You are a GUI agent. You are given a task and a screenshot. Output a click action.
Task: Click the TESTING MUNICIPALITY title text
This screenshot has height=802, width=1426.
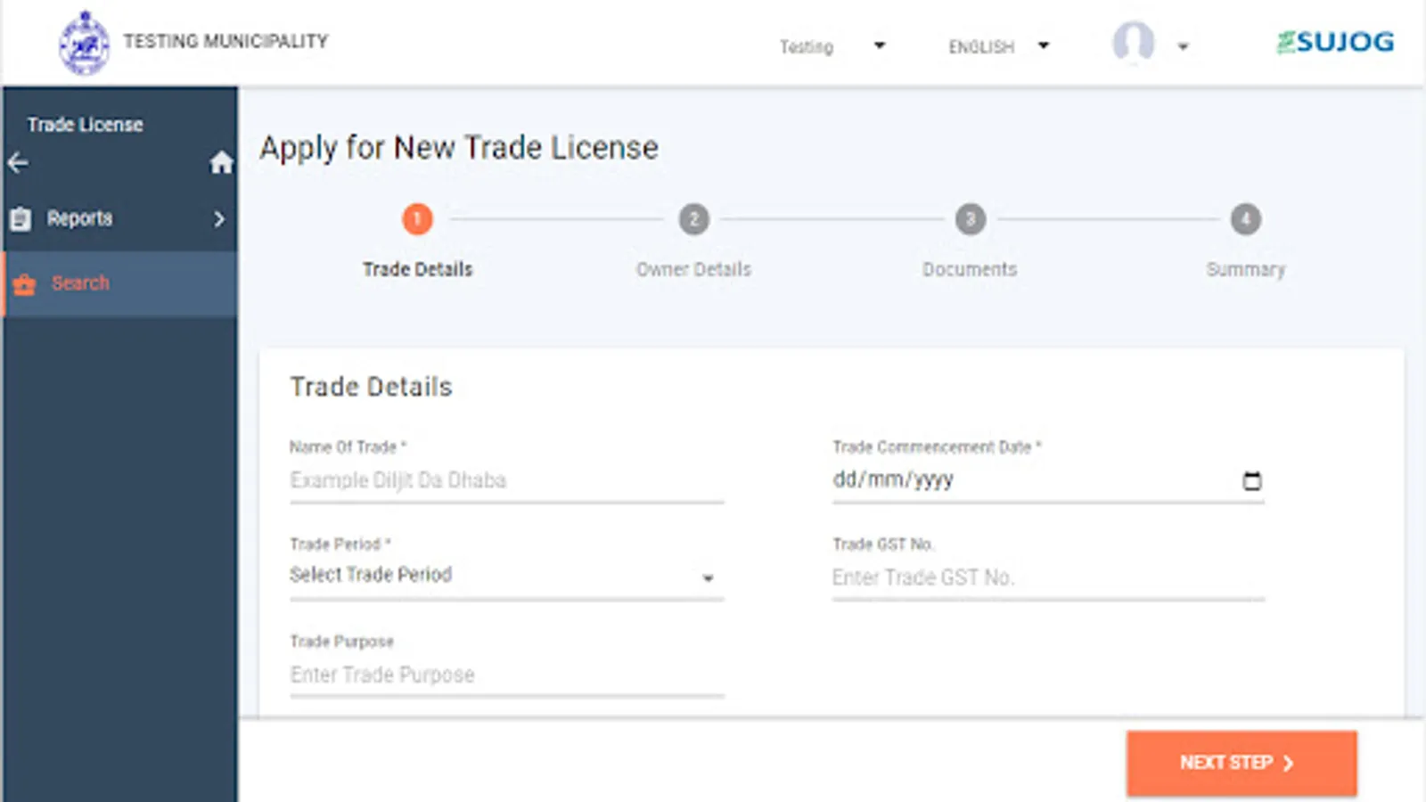(x=225, y=41)
